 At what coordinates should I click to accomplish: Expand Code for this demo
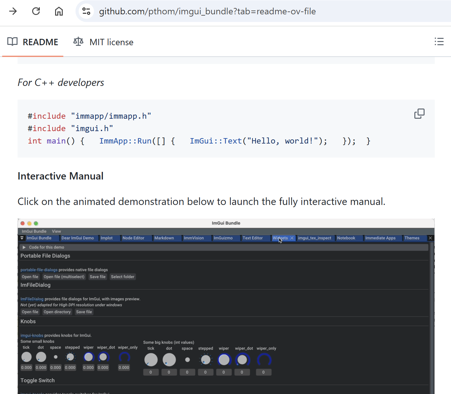(224, 247)
